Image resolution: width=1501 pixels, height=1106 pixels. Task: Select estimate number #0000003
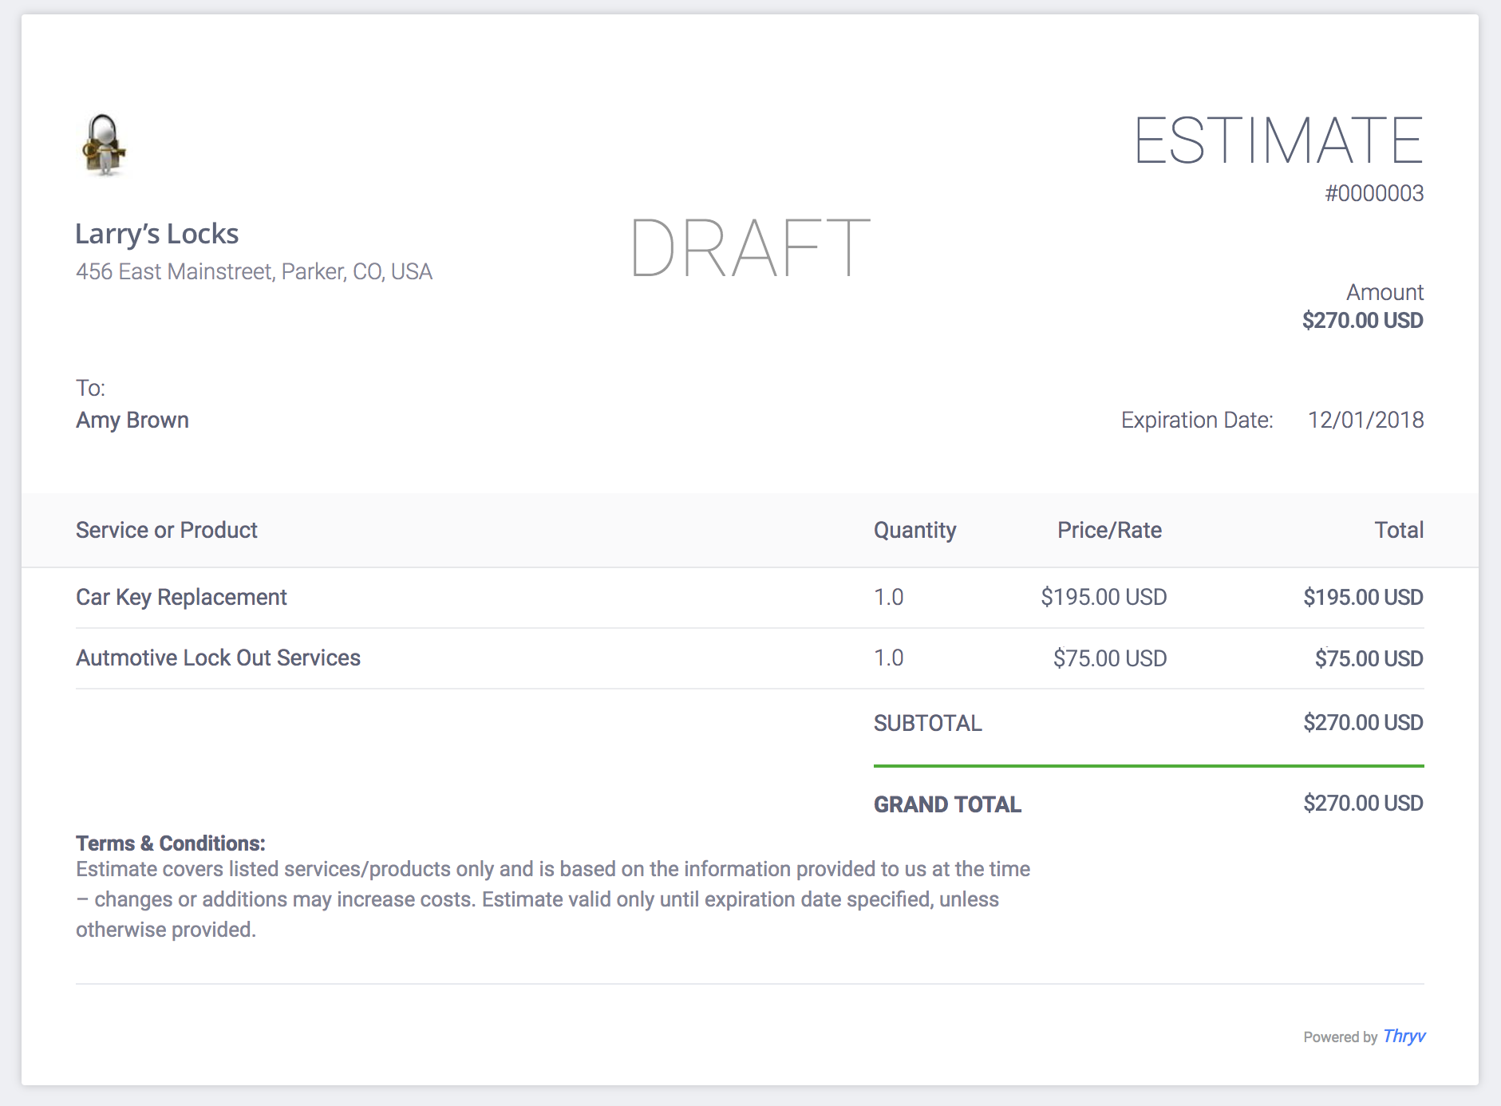1374,194
